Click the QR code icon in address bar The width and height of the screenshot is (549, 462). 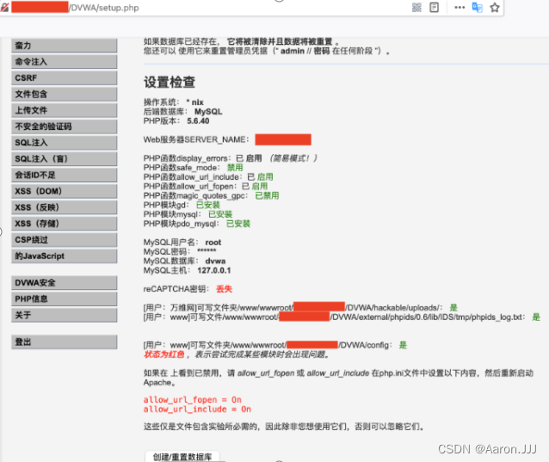click(x=416, y=8)
